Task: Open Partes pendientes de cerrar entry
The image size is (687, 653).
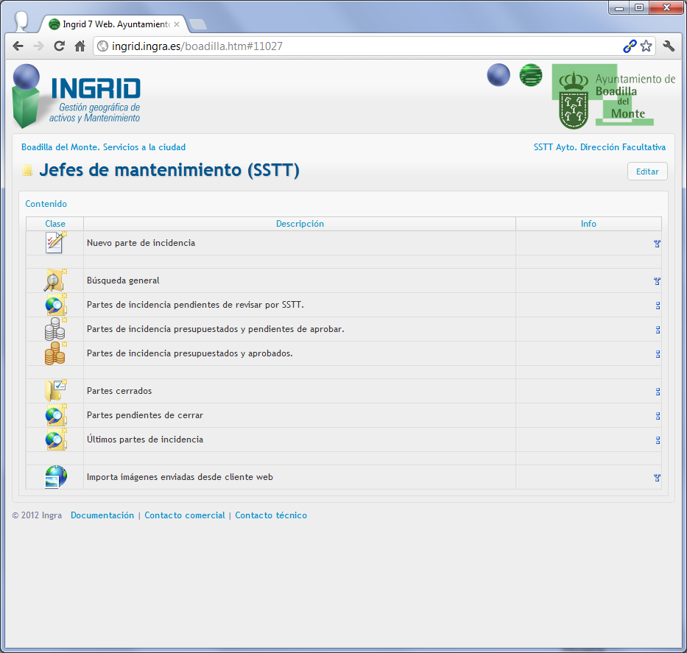Action: coord(144,415)
